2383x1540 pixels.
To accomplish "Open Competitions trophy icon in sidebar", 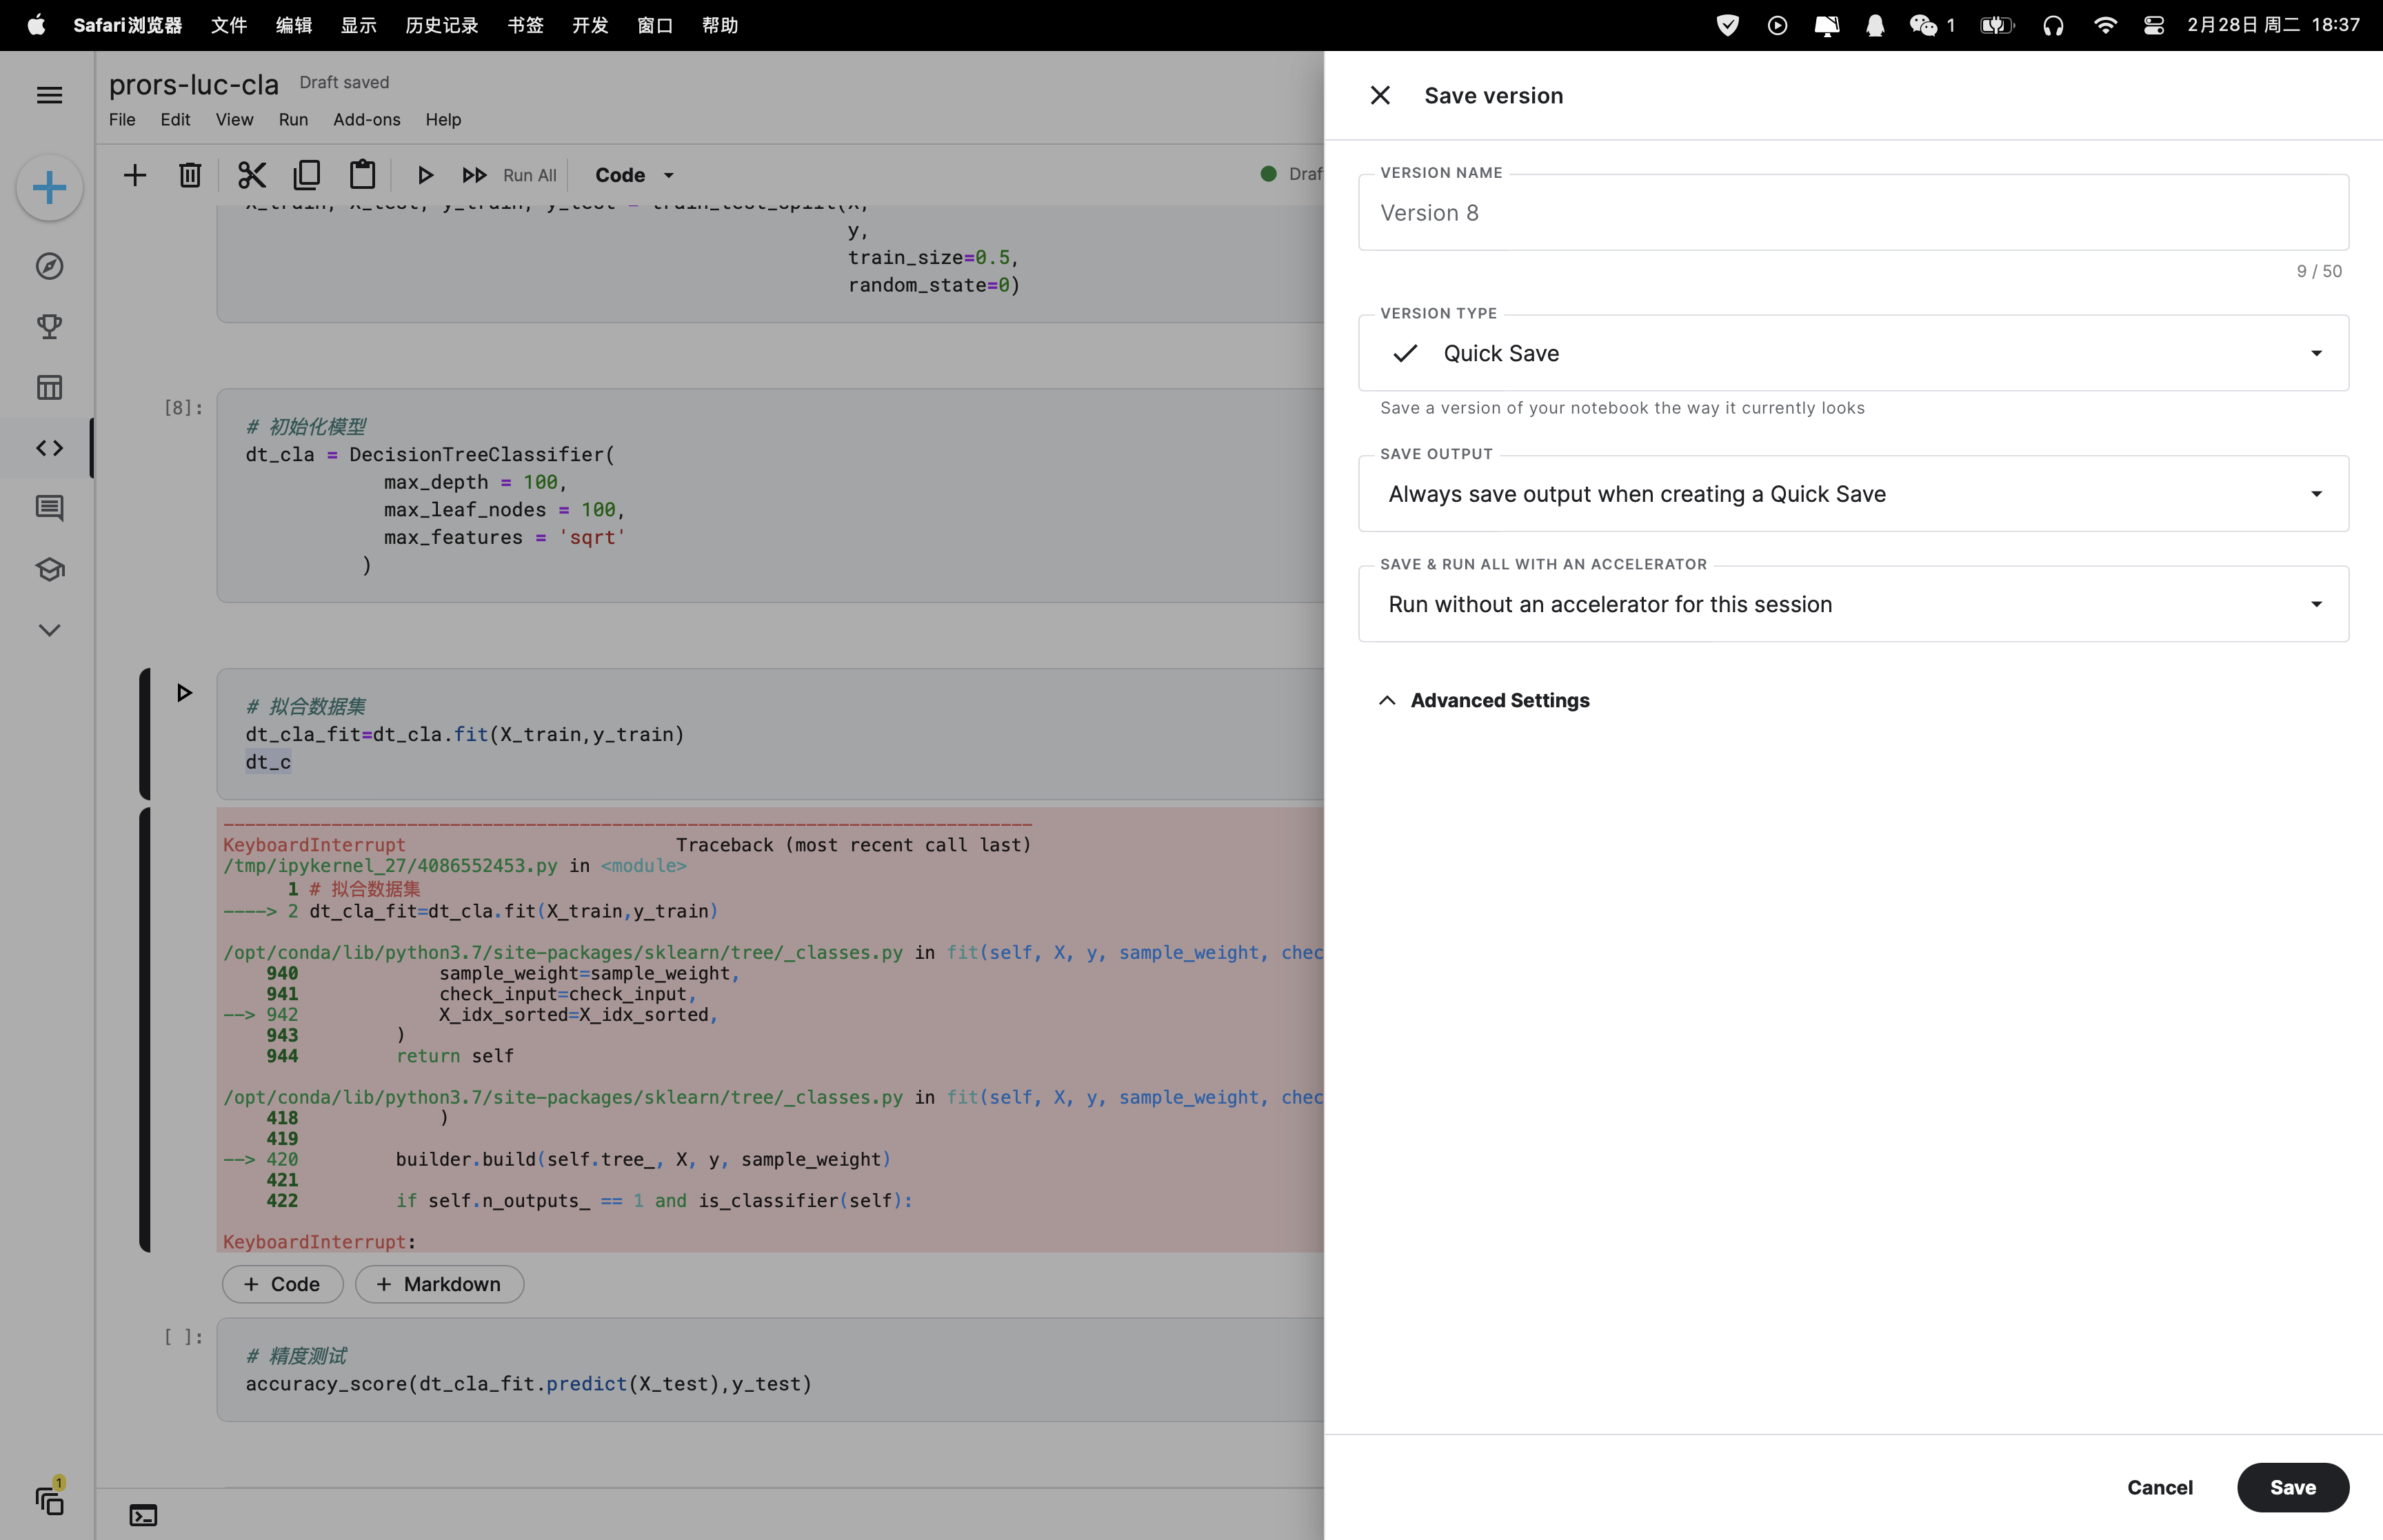I will pyautogui.click(x=49, y=326).
